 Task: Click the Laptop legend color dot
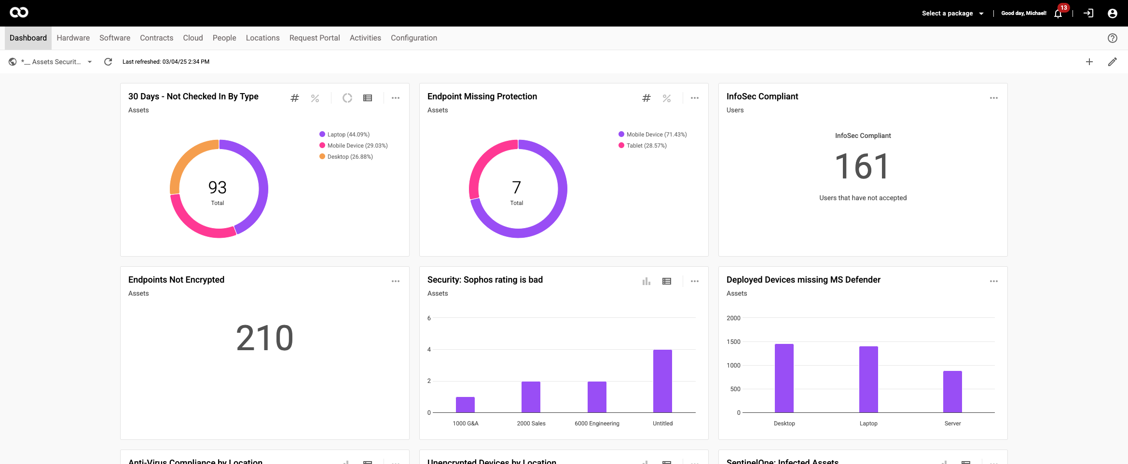pos(322,135)
